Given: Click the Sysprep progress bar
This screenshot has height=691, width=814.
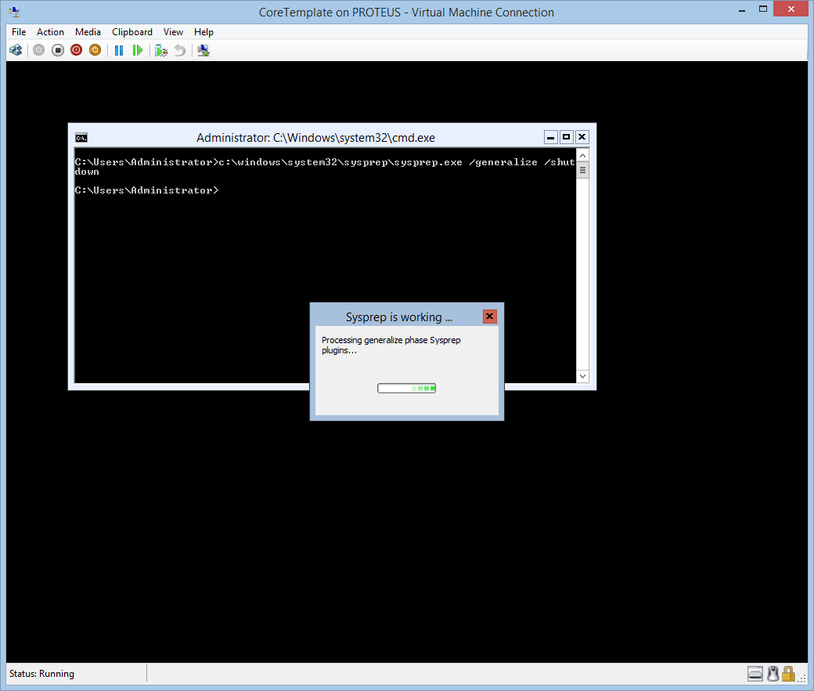Looking at the screenshot, I should 406,388.
